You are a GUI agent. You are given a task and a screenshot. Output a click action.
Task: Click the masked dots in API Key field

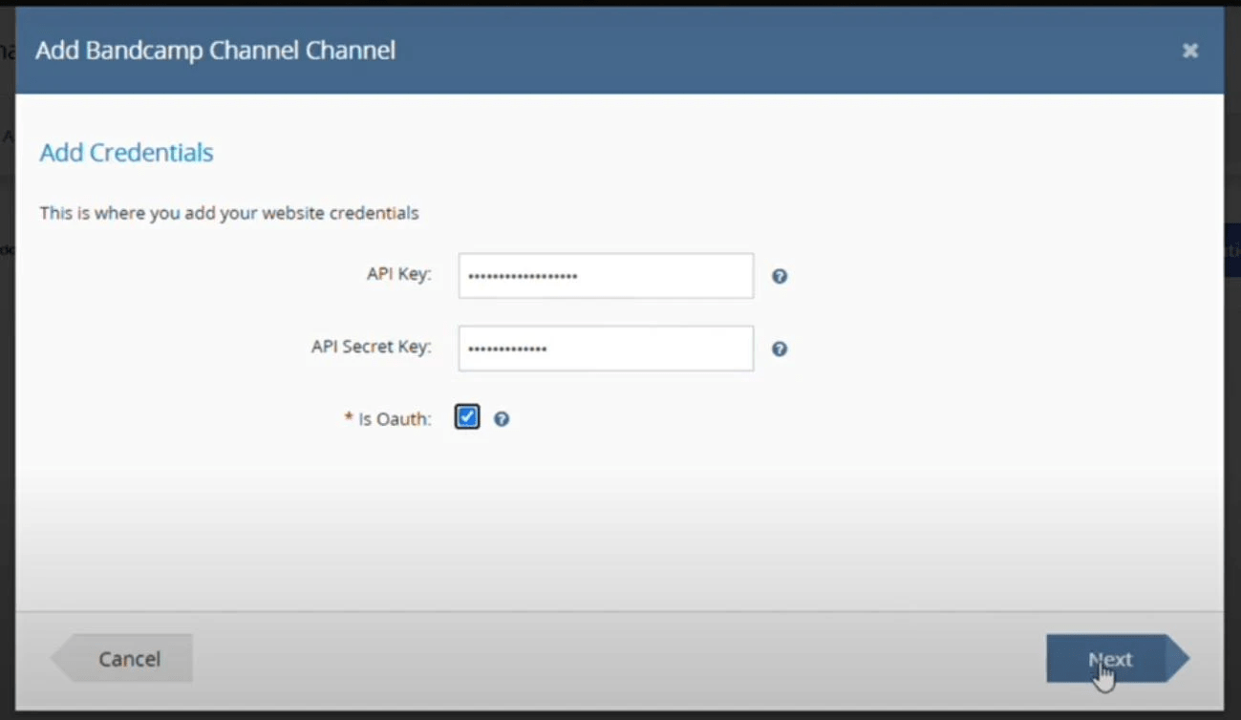coord(523,277)
